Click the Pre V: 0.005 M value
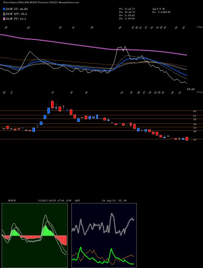203x268 pixels. pyautogui.click(x=161, y=12)
